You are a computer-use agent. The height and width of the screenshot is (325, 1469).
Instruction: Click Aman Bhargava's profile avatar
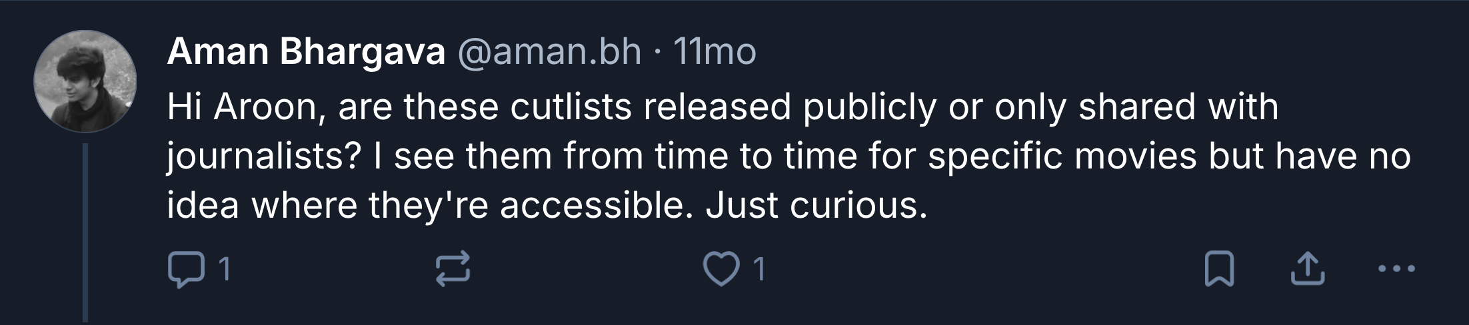85,81
